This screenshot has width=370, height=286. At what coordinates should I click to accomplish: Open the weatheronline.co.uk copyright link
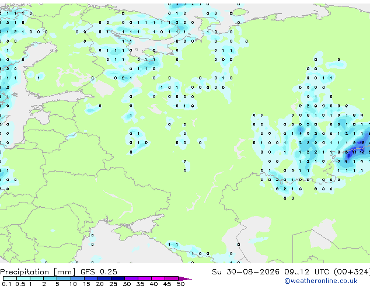pos(320,281)
